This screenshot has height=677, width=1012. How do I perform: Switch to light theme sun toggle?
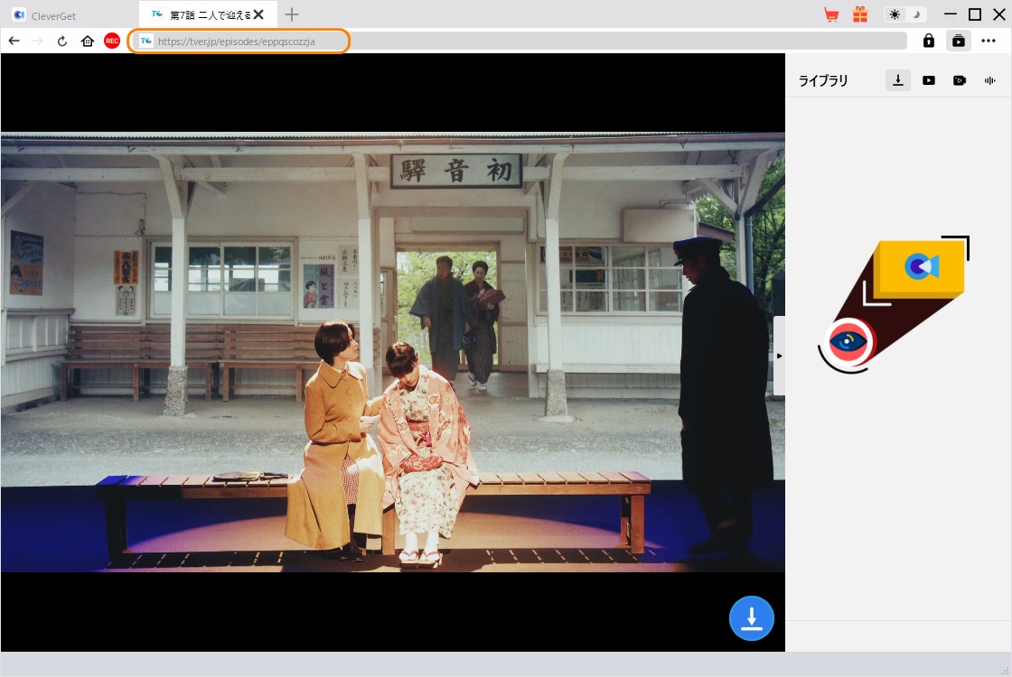click(895, 14)
